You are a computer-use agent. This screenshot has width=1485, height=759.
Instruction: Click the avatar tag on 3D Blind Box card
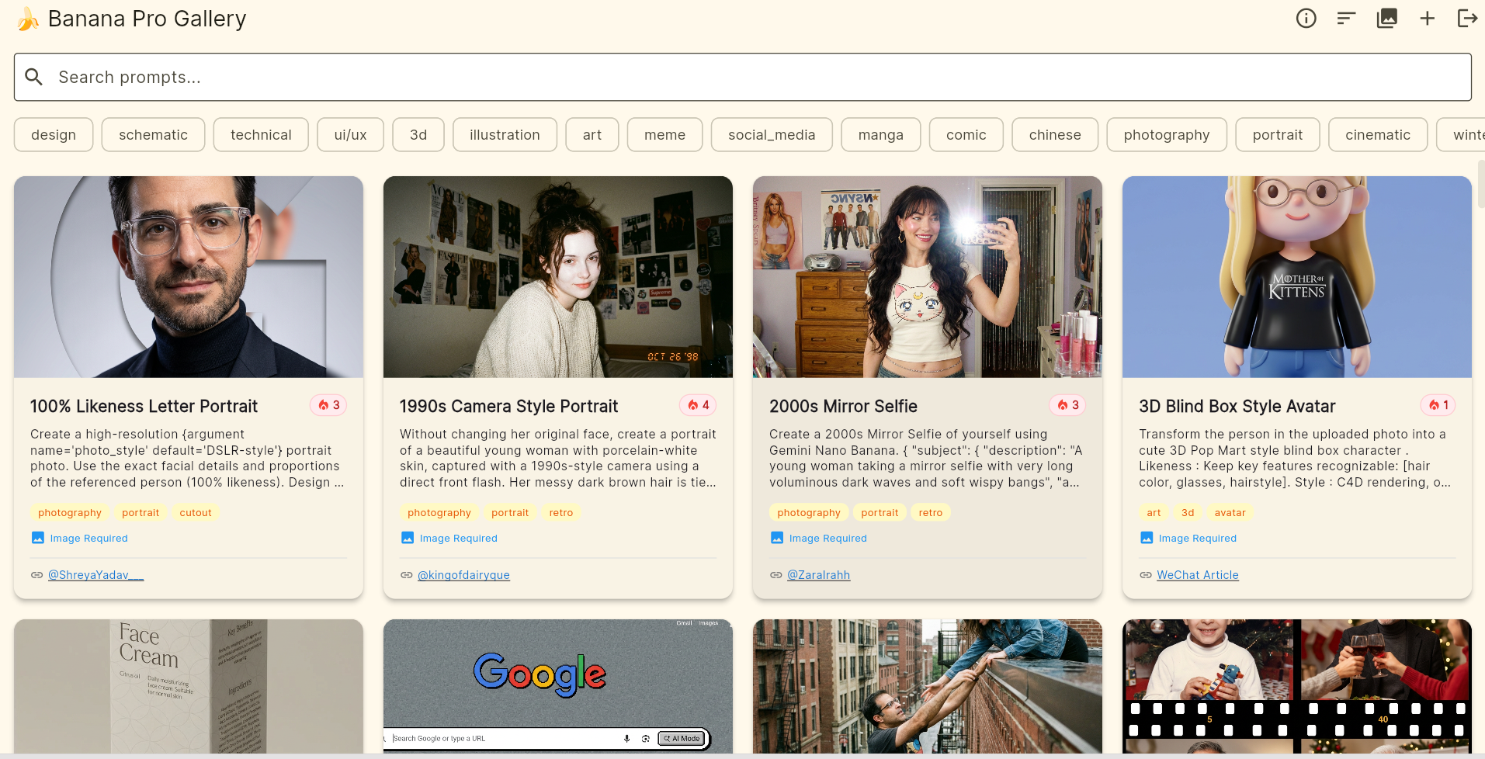point(1230,513)
